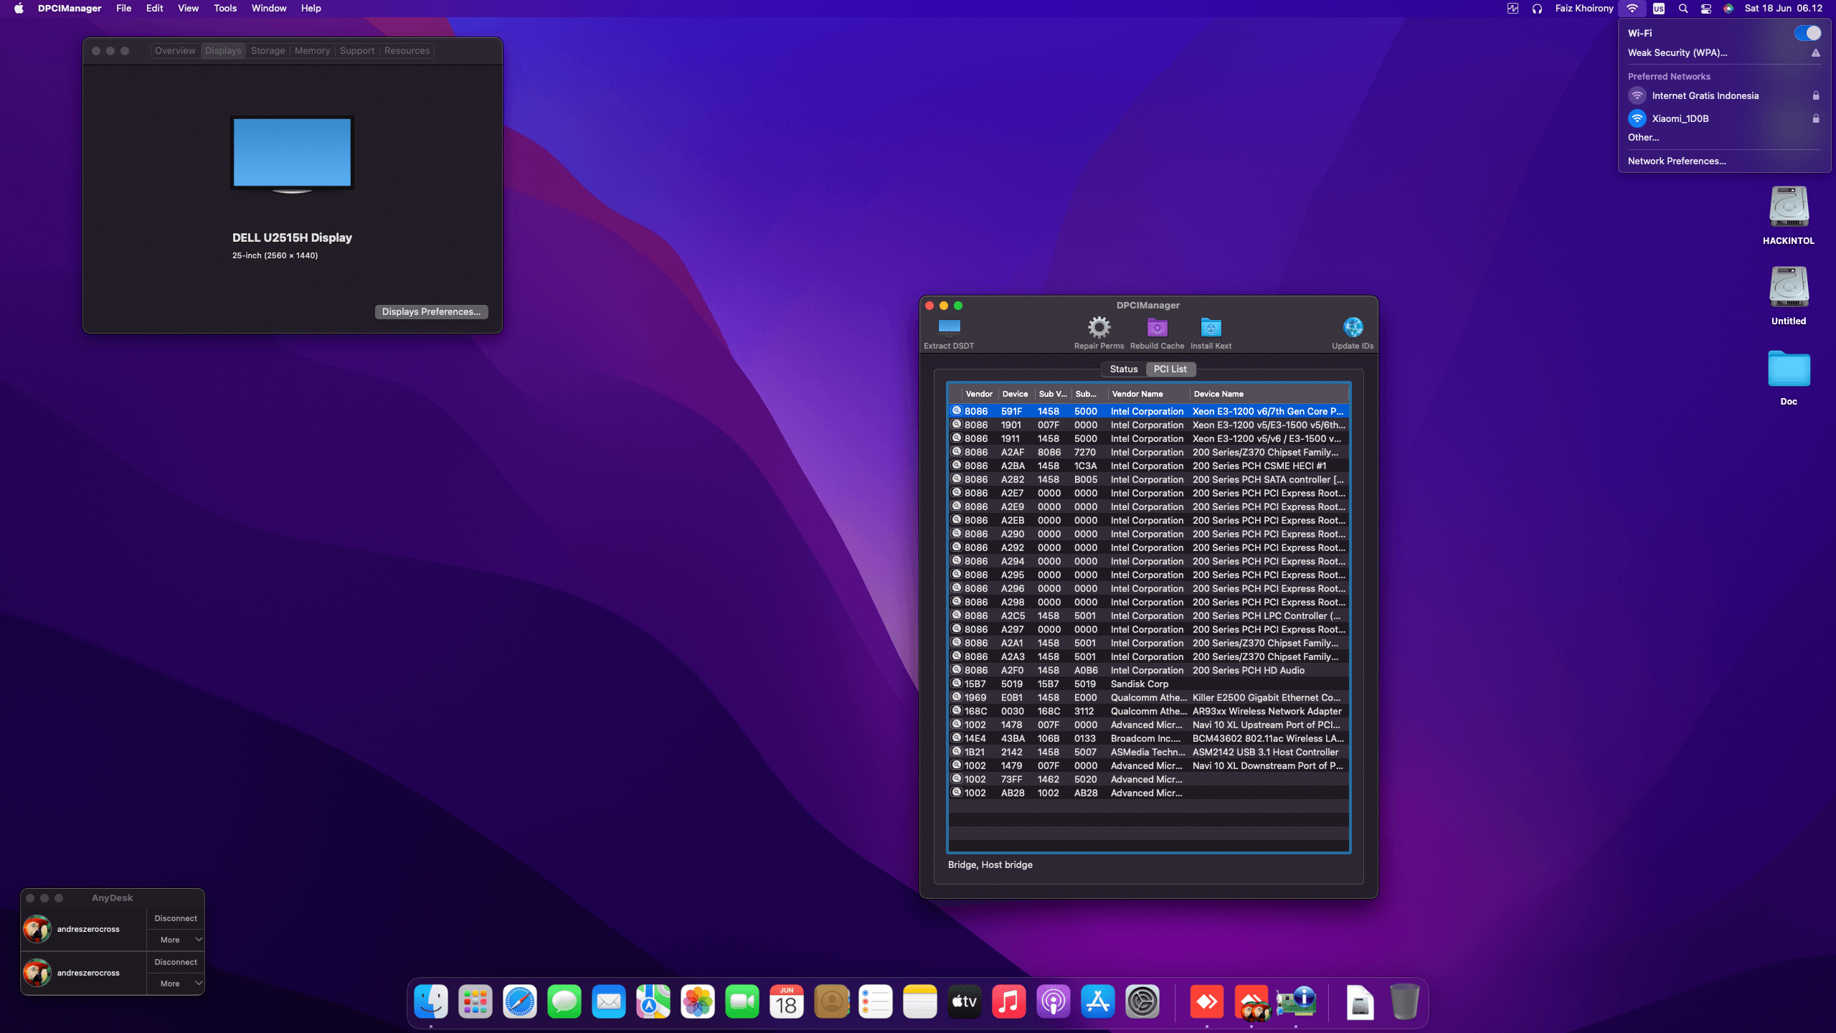
Task: Open the Trash in the Dock
Action: point(1404,1001)
